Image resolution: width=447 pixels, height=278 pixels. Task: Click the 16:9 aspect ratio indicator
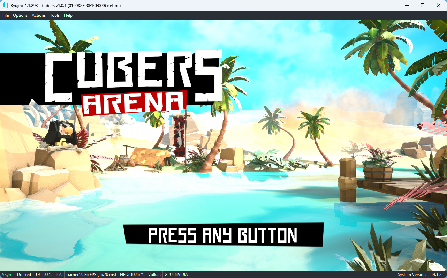point(59,274)
